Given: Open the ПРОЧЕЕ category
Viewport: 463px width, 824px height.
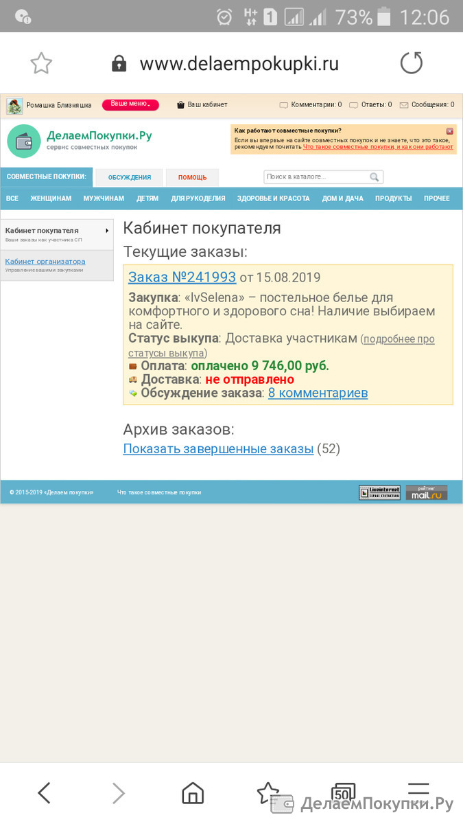Looking at the screenshot, I should pos(437,198).
